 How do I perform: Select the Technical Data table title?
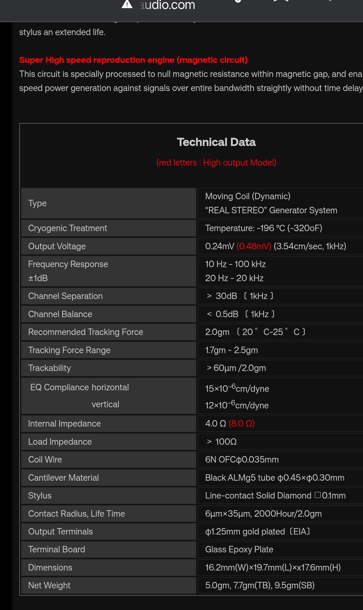pyautogui.click(x=216, y=142)
